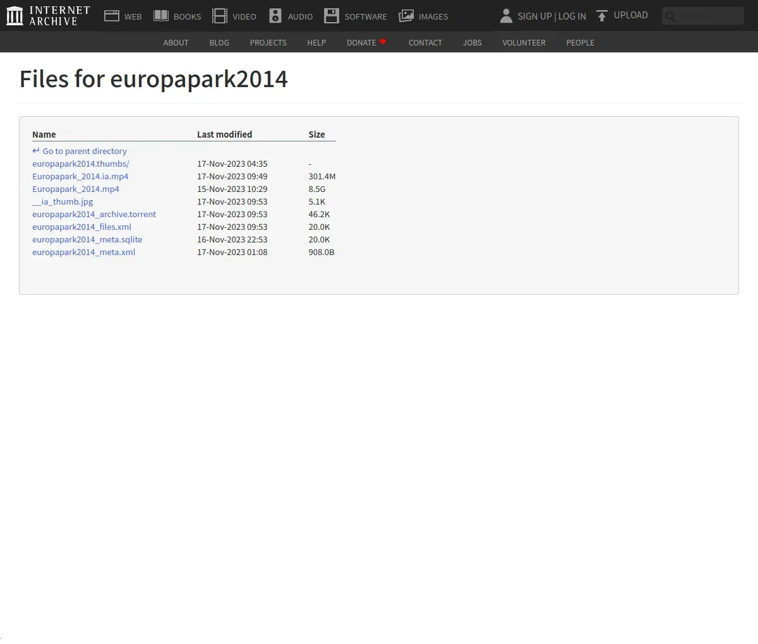Click the parent directory return arrow
Image resolution: width=758 pixels, height=644 pixels.
click(x=36, y=151)
